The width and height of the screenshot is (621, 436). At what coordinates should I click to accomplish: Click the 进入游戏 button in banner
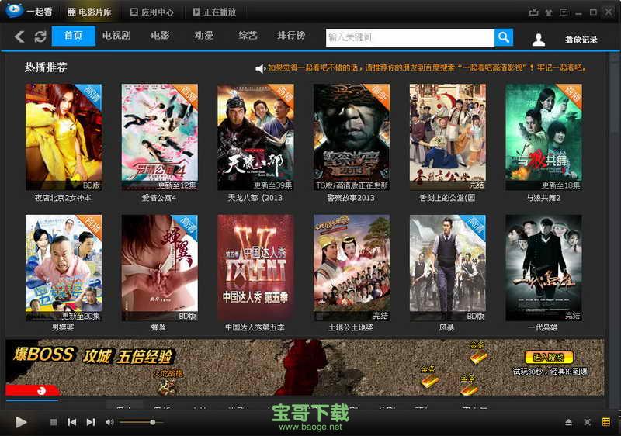[x=549, y=358]
